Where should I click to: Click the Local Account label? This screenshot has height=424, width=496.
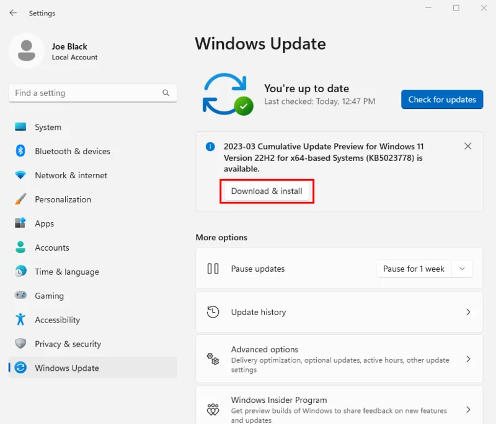click(x=74, y=57)
